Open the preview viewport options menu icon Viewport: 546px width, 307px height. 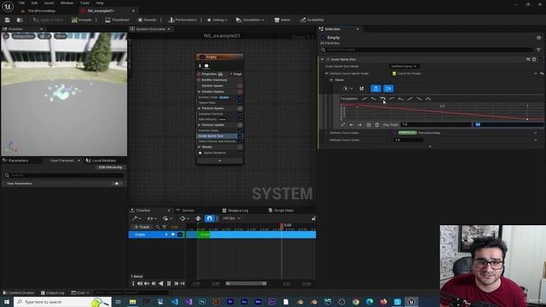[6, 36]
